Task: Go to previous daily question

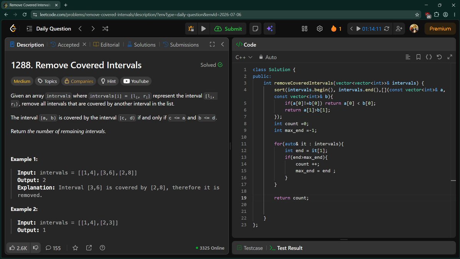Action: [x=80, y=28]
